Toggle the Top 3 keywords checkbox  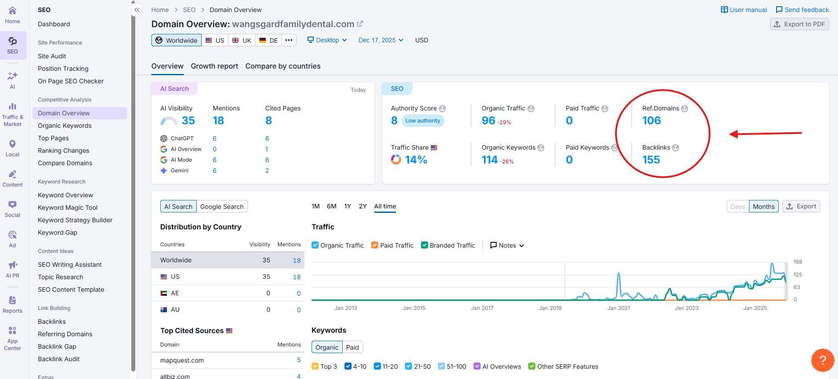pyautogui.click(x=315, y=366)
